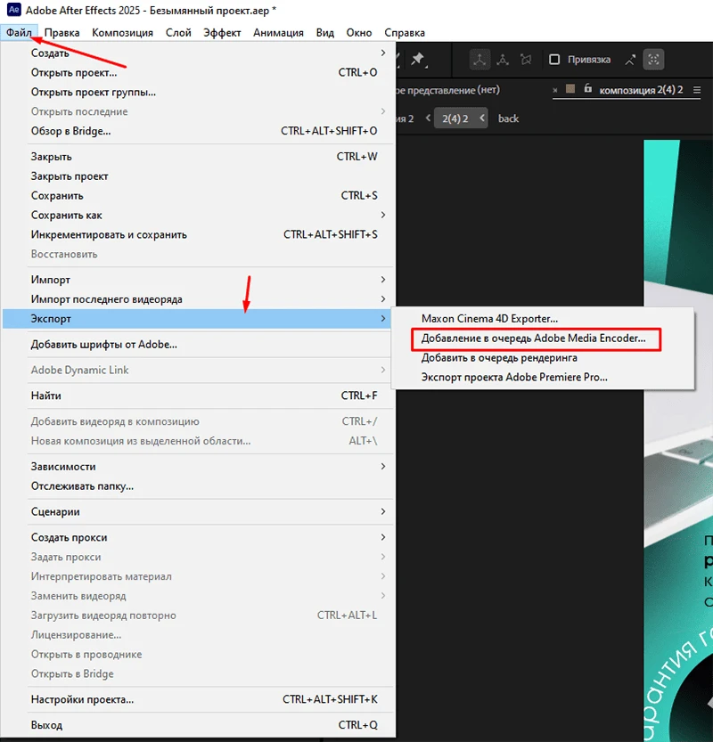Open the Слой menu

click(178, 33)
